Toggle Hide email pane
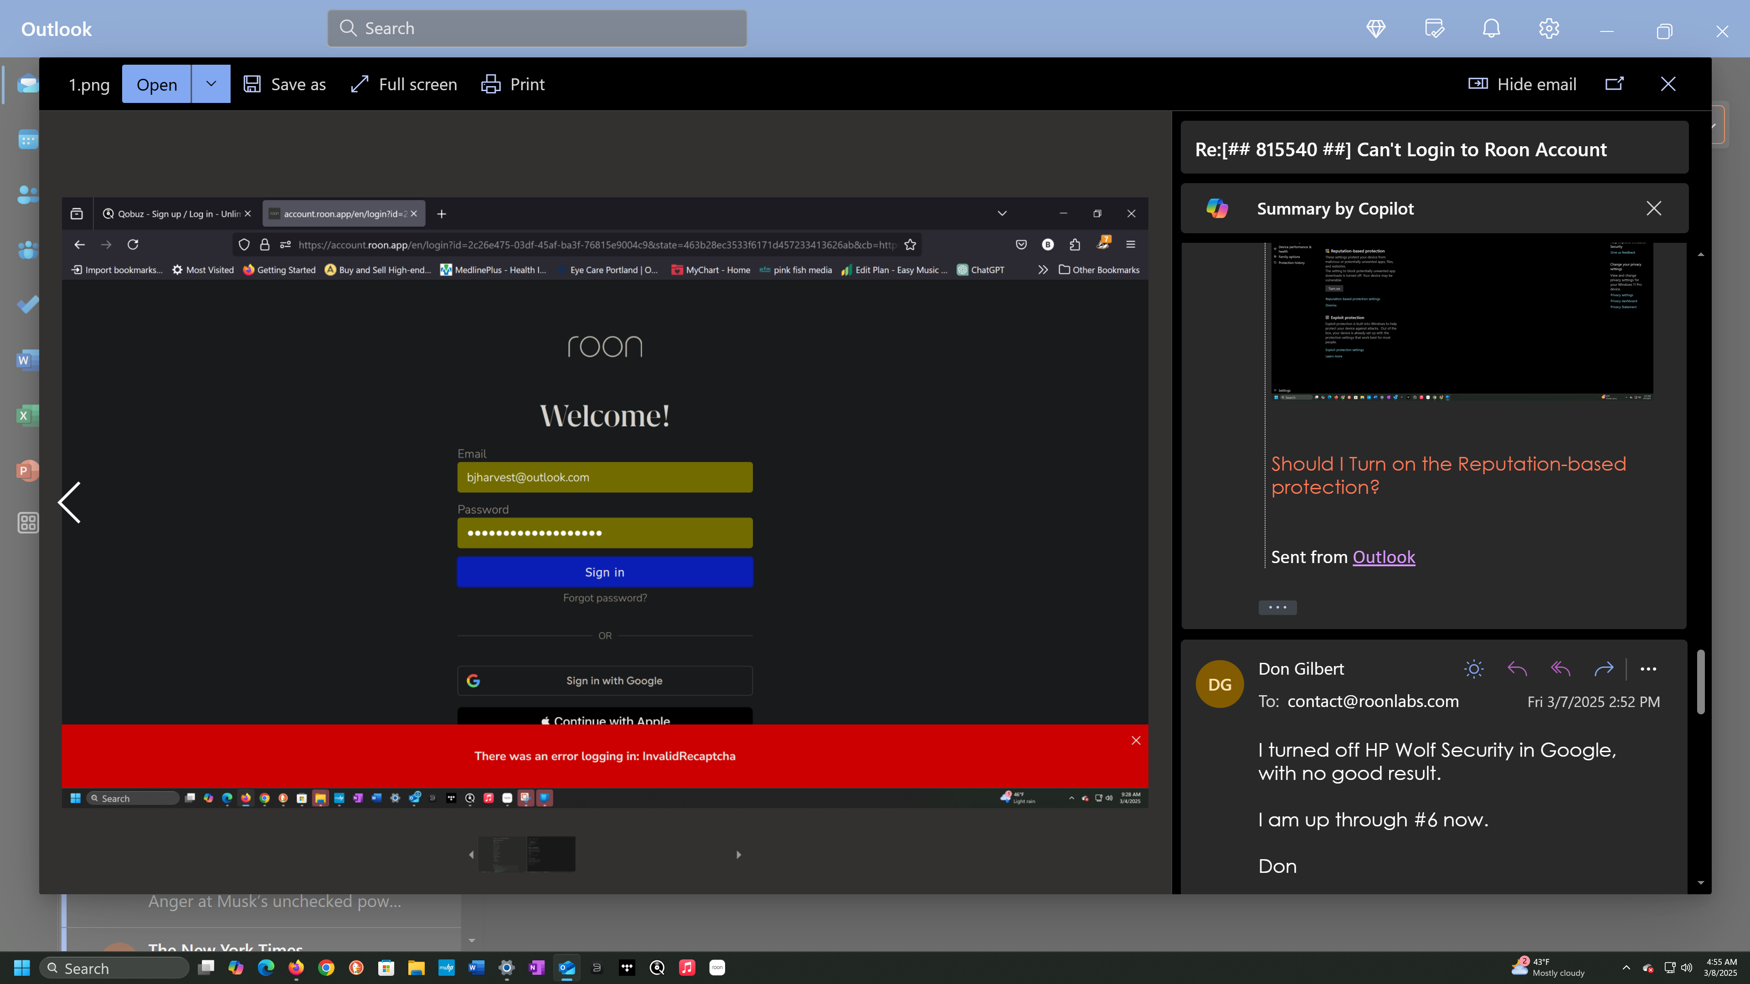This screenshot has height=984, width=1750. point(1522,84)
